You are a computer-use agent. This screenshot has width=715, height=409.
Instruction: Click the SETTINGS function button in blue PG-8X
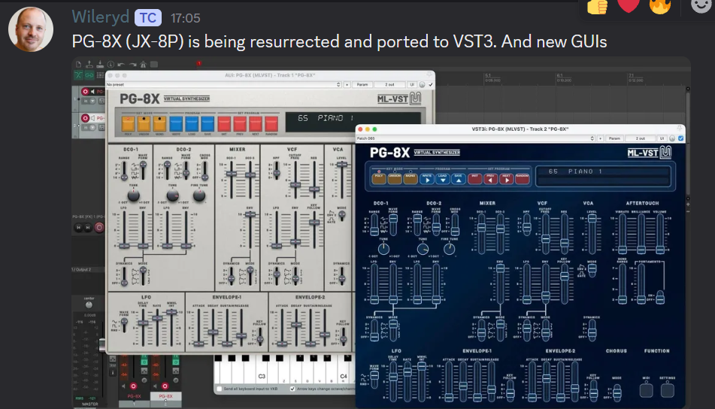click(x=667, y=390)
